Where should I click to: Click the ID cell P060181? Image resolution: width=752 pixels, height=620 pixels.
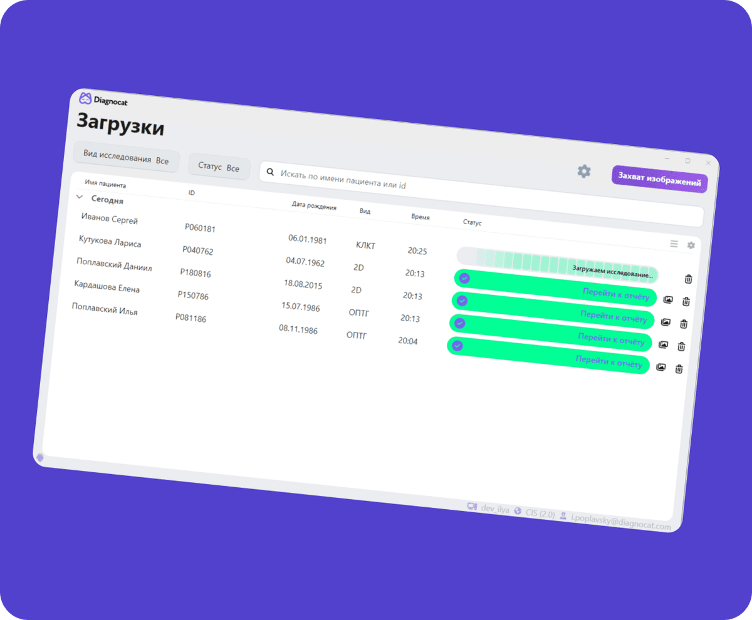tap(200, 229)
